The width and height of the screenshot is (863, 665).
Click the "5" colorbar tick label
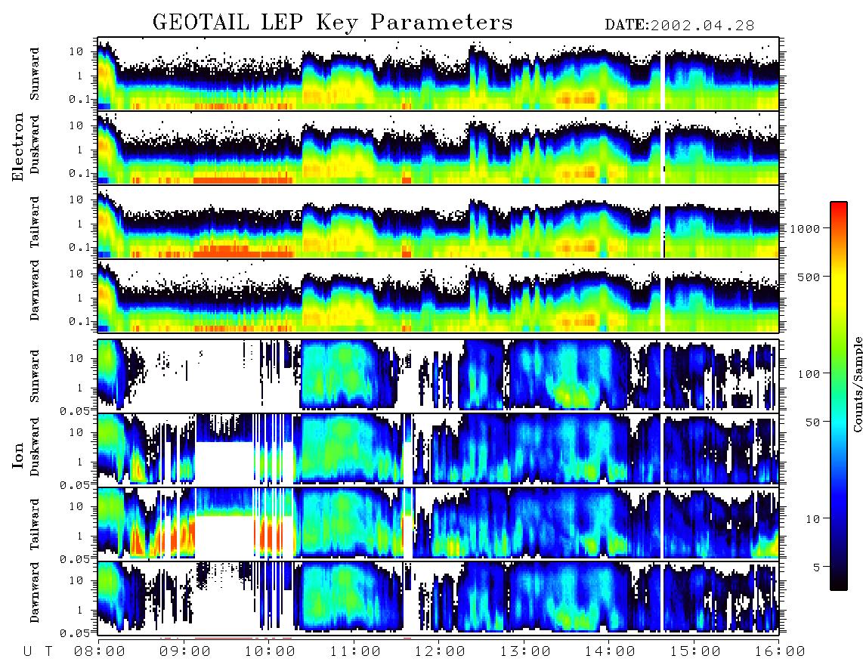click(817, 568)
